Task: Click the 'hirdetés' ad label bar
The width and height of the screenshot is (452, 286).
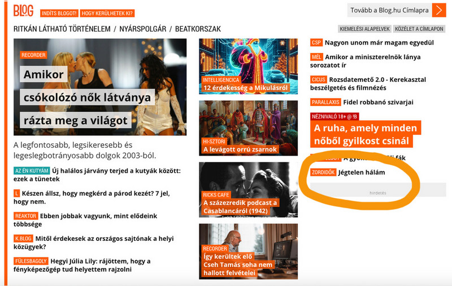Action: 378,190
